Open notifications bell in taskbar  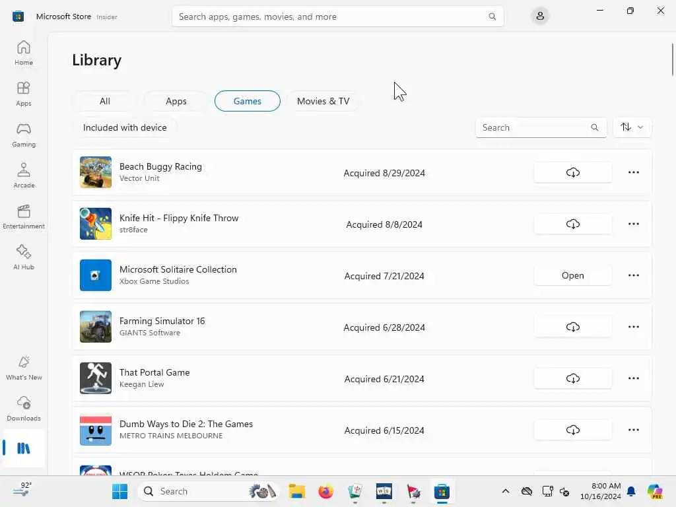(631, 491)
